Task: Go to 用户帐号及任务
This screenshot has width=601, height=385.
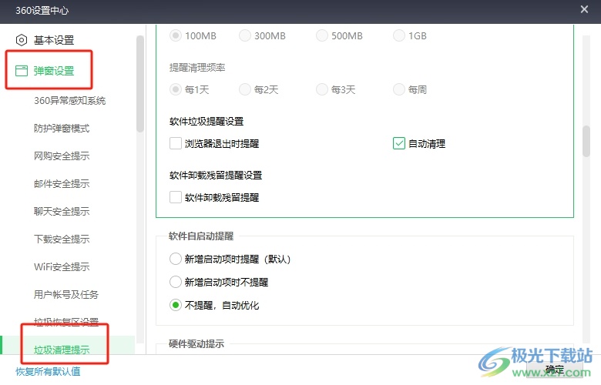Action: click(x=66, y=294)
